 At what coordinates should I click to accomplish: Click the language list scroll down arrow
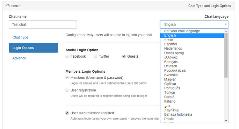[x=226, y=120]
